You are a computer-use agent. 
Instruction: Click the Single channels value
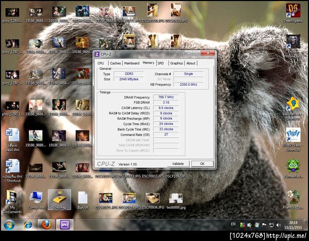coord(188,74)
